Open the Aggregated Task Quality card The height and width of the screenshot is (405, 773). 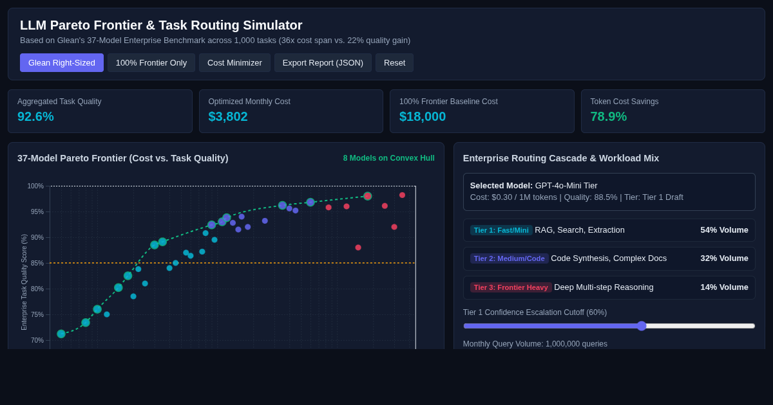[x=100, y=111]
